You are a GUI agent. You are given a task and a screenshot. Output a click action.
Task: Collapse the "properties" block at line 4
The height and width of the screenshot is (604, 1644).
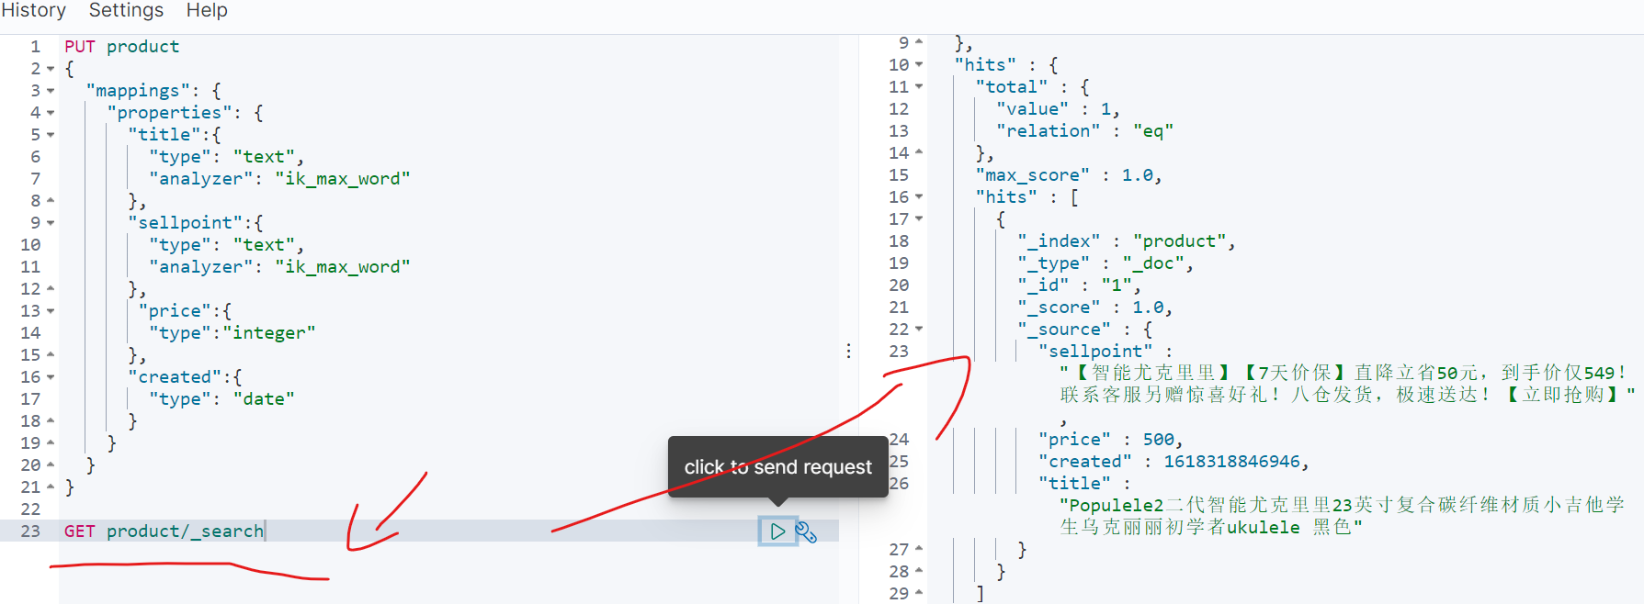coord(51,113)
